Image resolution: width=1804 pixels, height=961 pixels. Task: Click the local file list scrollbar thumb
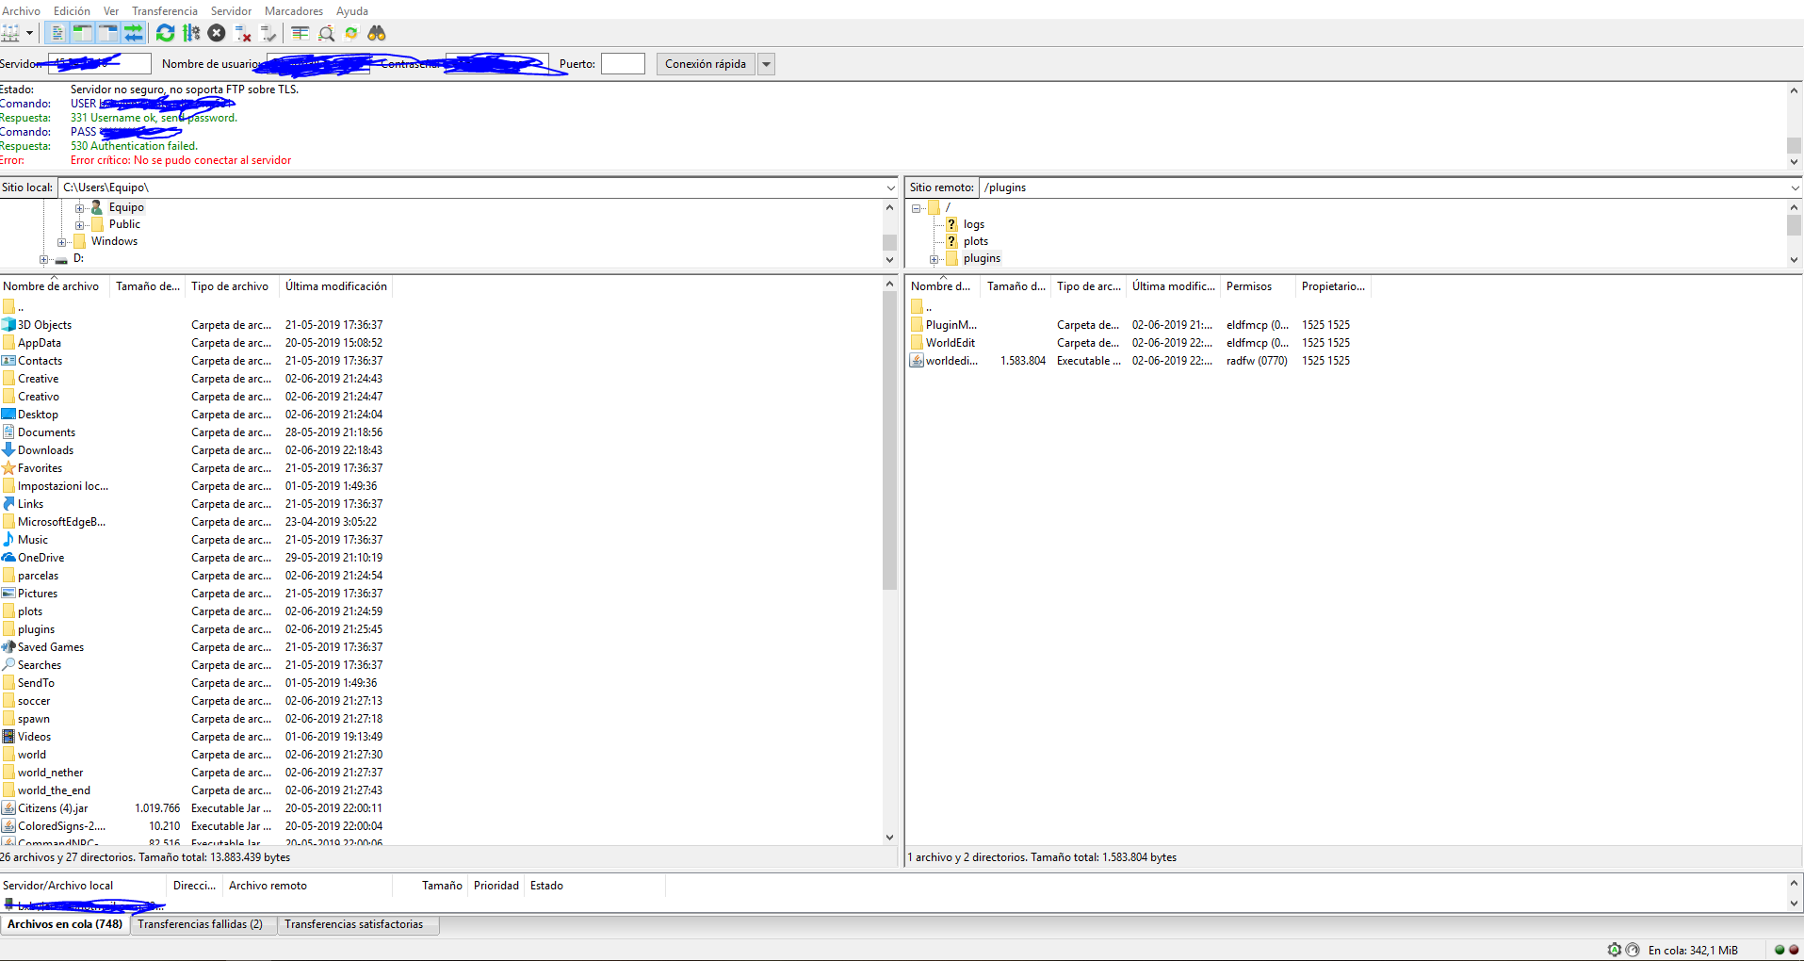889,441
